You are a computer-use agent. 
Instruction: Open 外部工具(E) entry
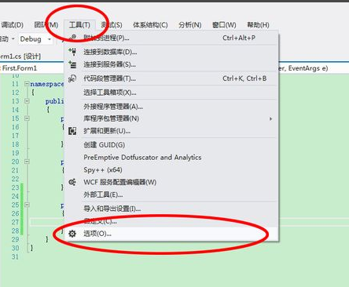171,194
